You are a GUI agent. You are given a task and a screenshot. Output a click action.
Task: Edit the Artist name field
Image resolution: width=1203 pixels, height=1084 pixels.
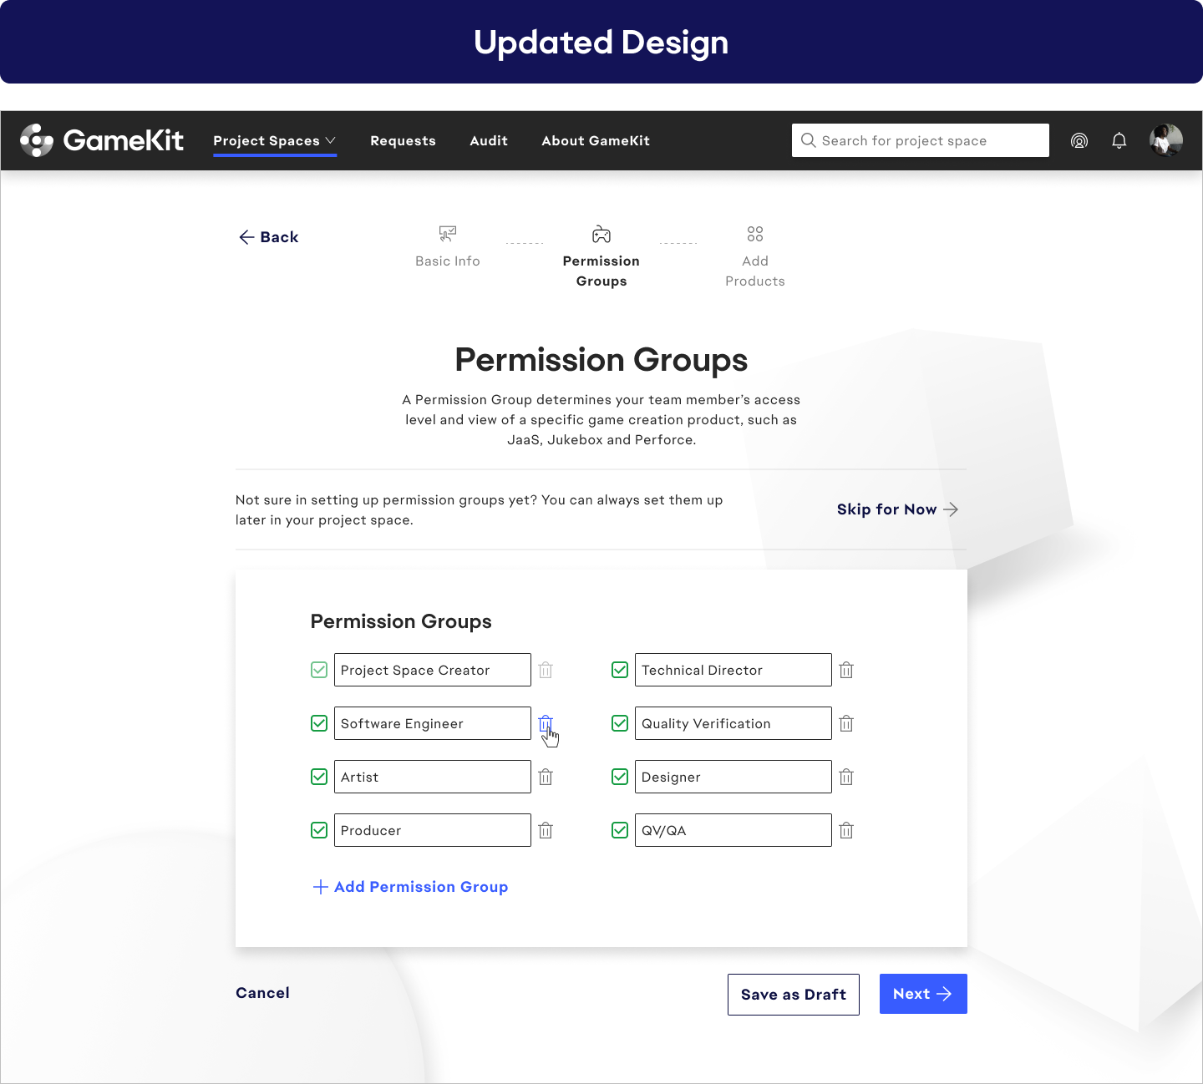pyautogui.click(x=433, y=777)
